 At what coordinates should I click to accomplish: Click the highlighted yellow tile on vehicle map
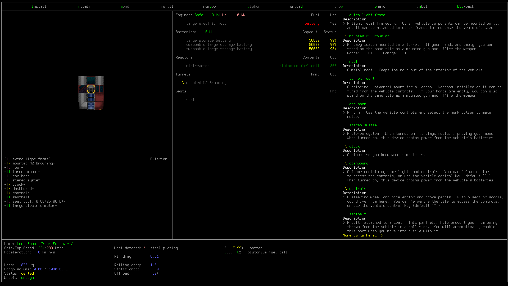91,89
